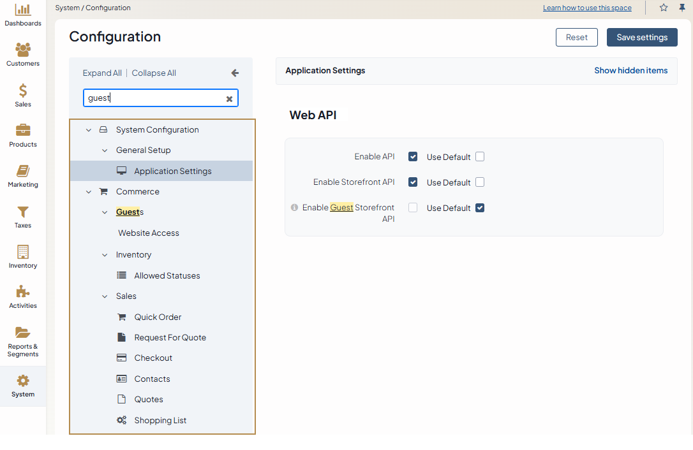
Task: Open Sales dollar-sign menu icon
Action: pos(23,91)
